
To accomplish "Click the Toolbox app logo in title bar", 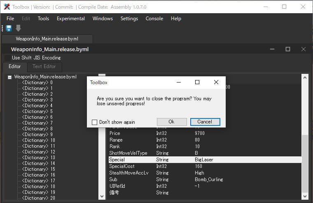I will [7, 7].
